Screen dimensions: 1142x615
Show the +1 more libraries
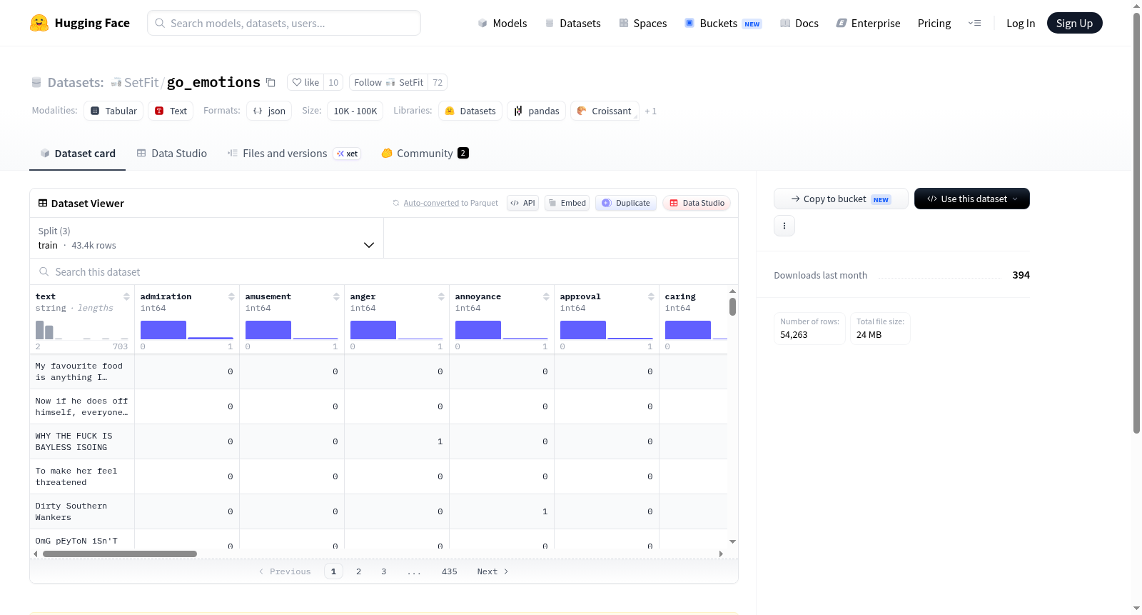coord(650,111)
